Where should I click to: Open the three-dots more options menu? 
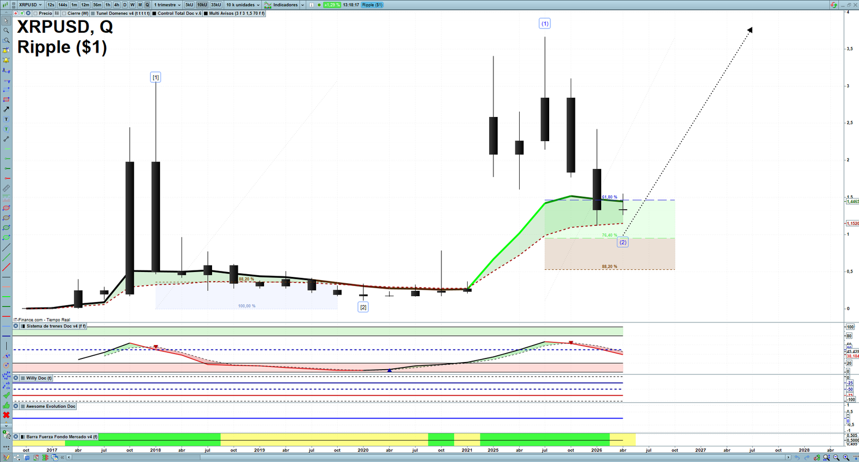coord(6,446)
